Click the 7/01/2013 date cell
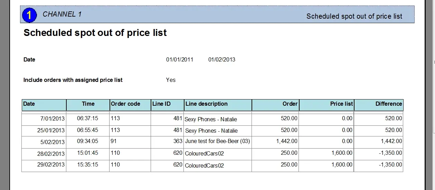The height and width of the screenshot is (190, 435). (52, 118)
